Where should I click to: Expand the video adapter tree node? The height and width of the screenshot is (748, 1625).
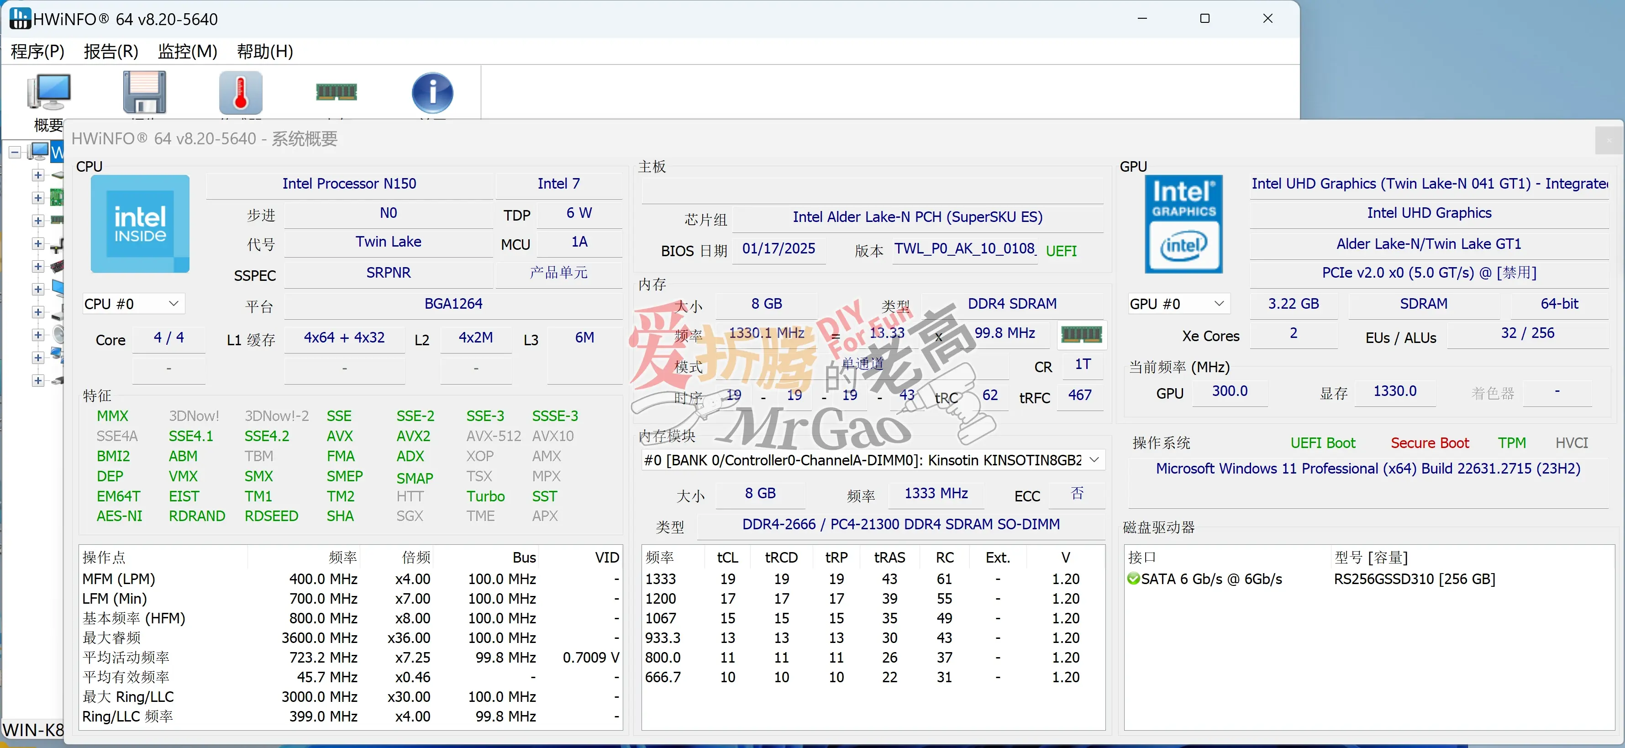pos(38,266)
